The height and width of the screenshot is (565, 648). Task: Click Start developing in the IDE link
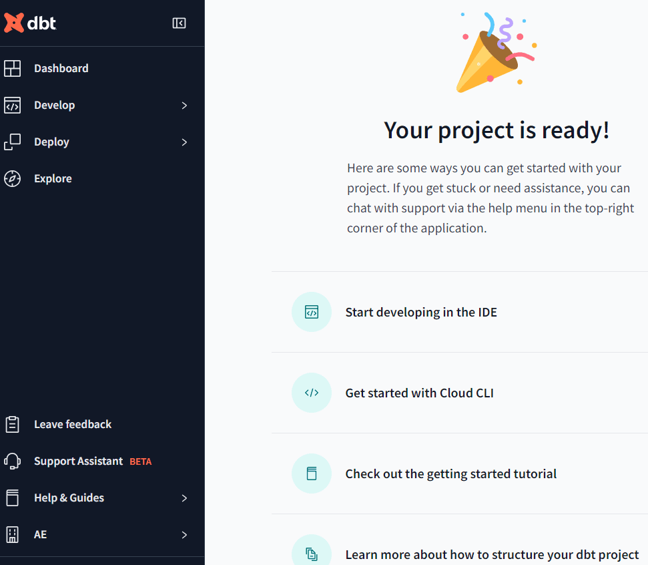[x=421, y=313]
